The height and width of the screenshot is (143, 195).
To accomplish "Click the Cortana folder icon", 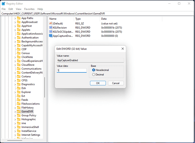I will click(x=18, y=76).
